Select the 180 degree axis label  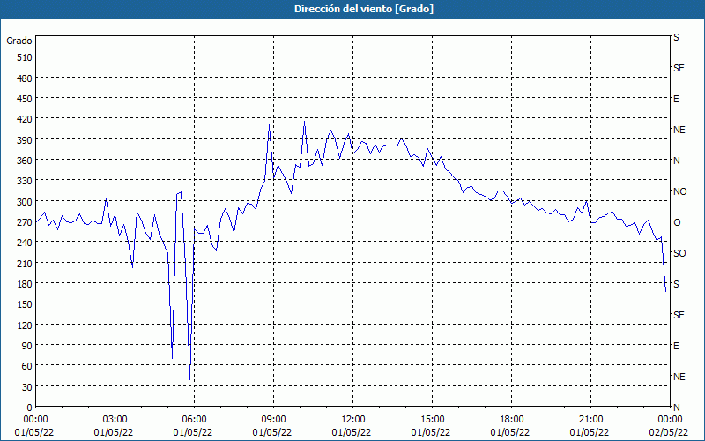coord(25,284)
